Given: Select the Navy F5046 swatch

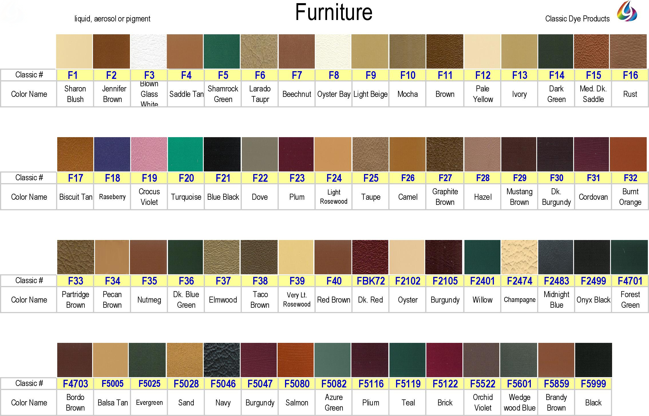Looking at the screenshot, I should 222,360.
